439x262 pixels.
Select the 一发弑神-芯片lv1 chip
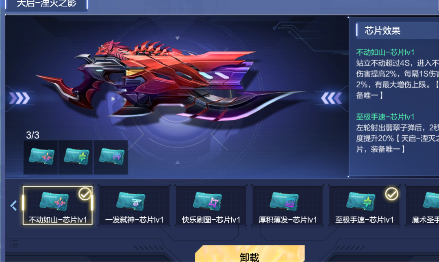coord(135,206)
